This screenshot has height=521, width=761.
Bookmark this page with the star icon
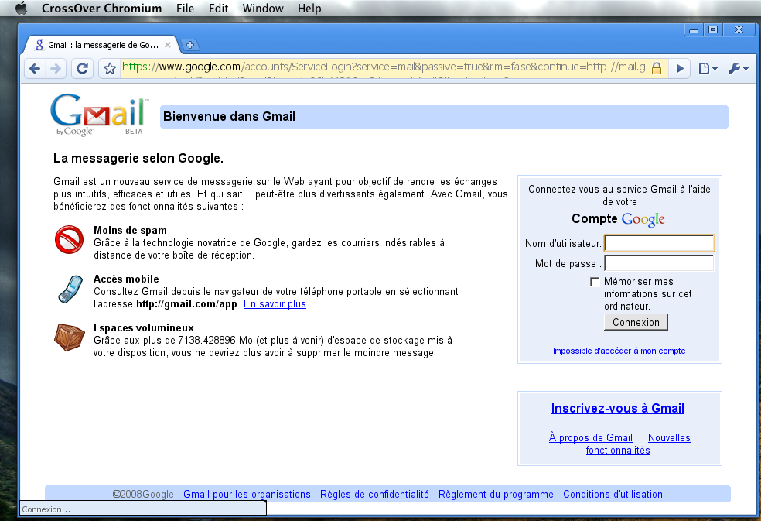[110, 69]
